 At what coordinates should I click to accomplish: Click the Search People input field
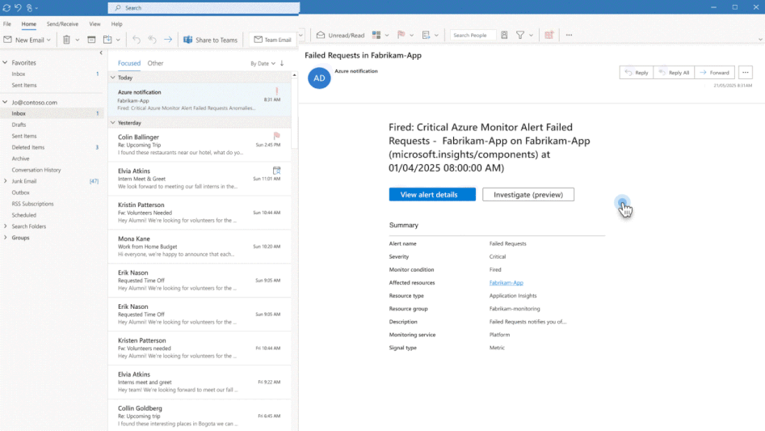tap(472, 36)
